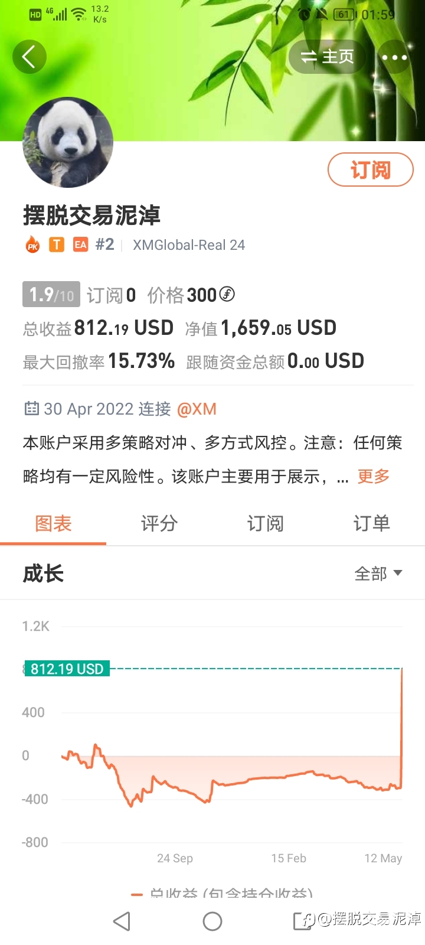Tap the PK flame badge icon
Screen dimensions: 425x945
click(x=32, y=245)
